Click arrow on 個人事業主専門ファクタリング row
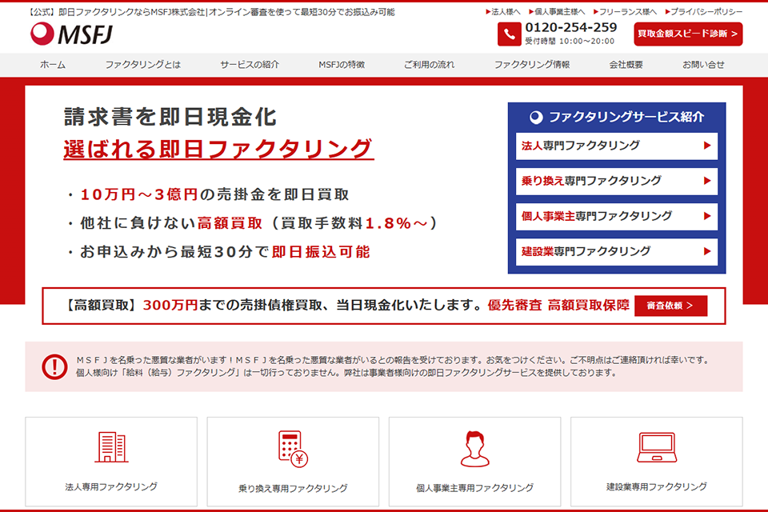The height and width of the screenshot is (512, 768). pos(706,216)
